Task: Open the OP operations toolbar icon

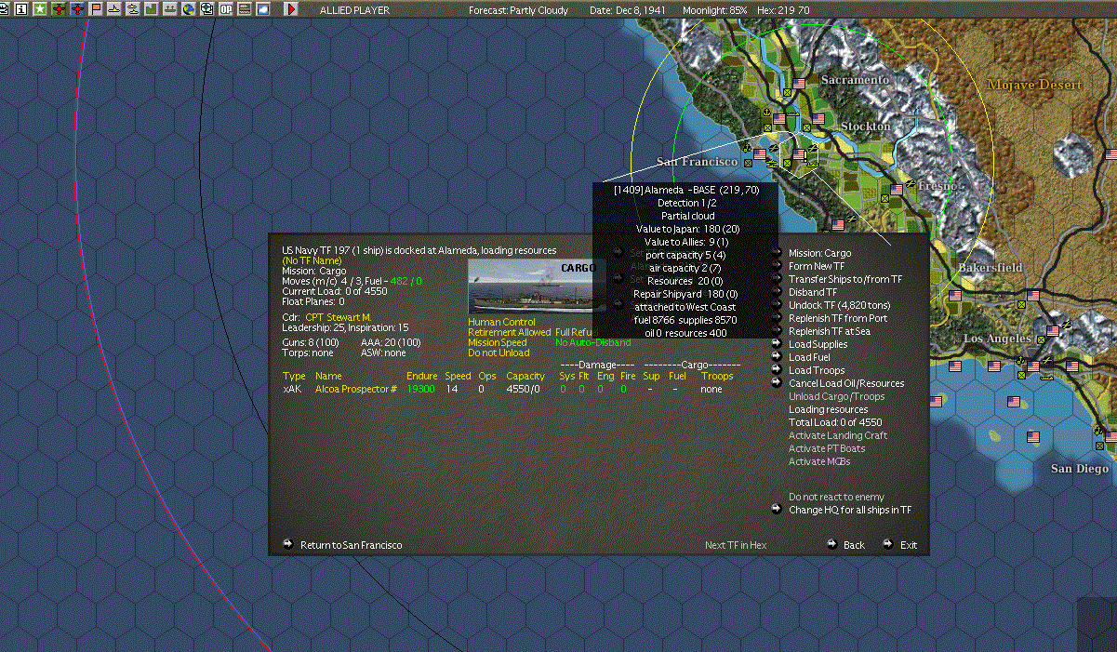Action: tap(226, 9)
